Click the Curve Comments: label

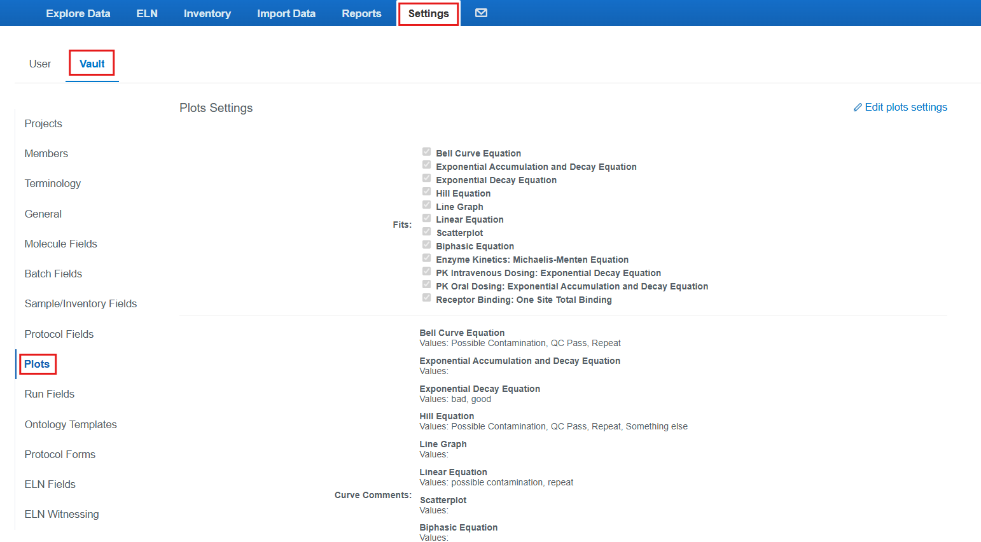click(x=373, y=495)
